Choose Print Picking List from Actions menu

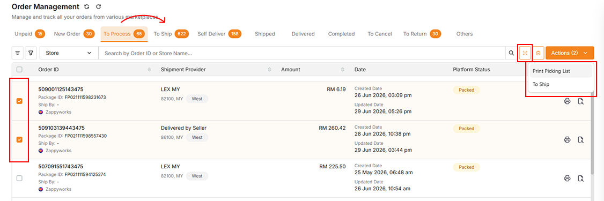[x=561, y=71]
